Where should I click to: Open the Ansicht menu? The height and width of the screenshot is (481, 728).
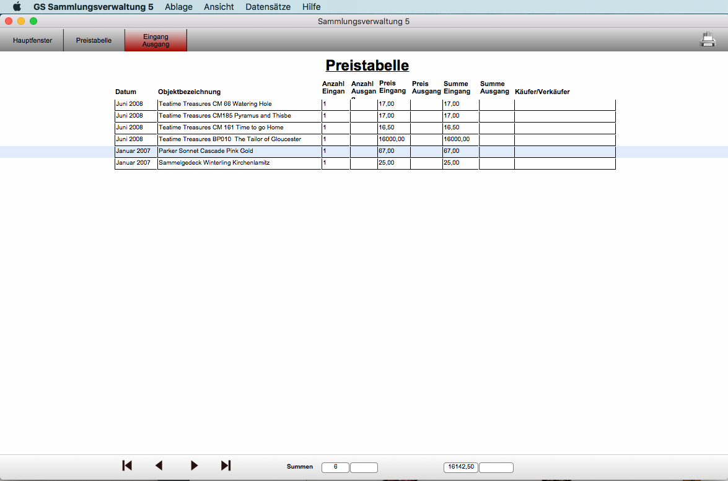click(219, 7)
